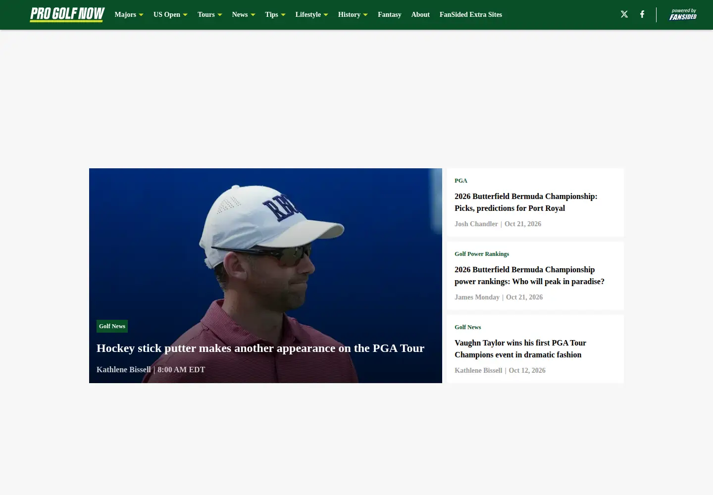Screen dimensions: 713x495
Task: Expand the Tours dropdown menu
Action: tap(209, 15)
